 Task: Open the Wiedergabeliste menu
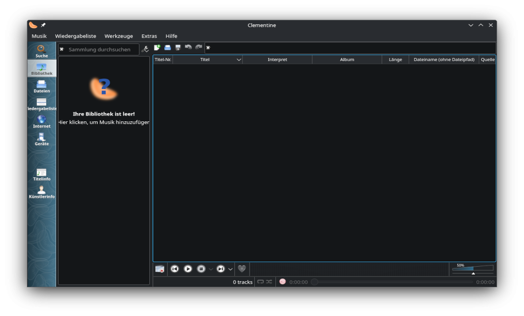pyautogui.click(x=76, y=36)
